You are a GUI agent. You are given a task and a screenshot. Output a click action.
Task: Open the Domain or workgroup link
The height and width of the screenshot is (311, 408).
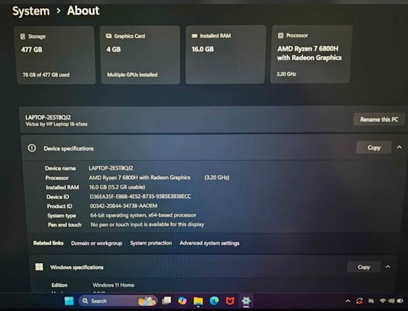[97, 243]
